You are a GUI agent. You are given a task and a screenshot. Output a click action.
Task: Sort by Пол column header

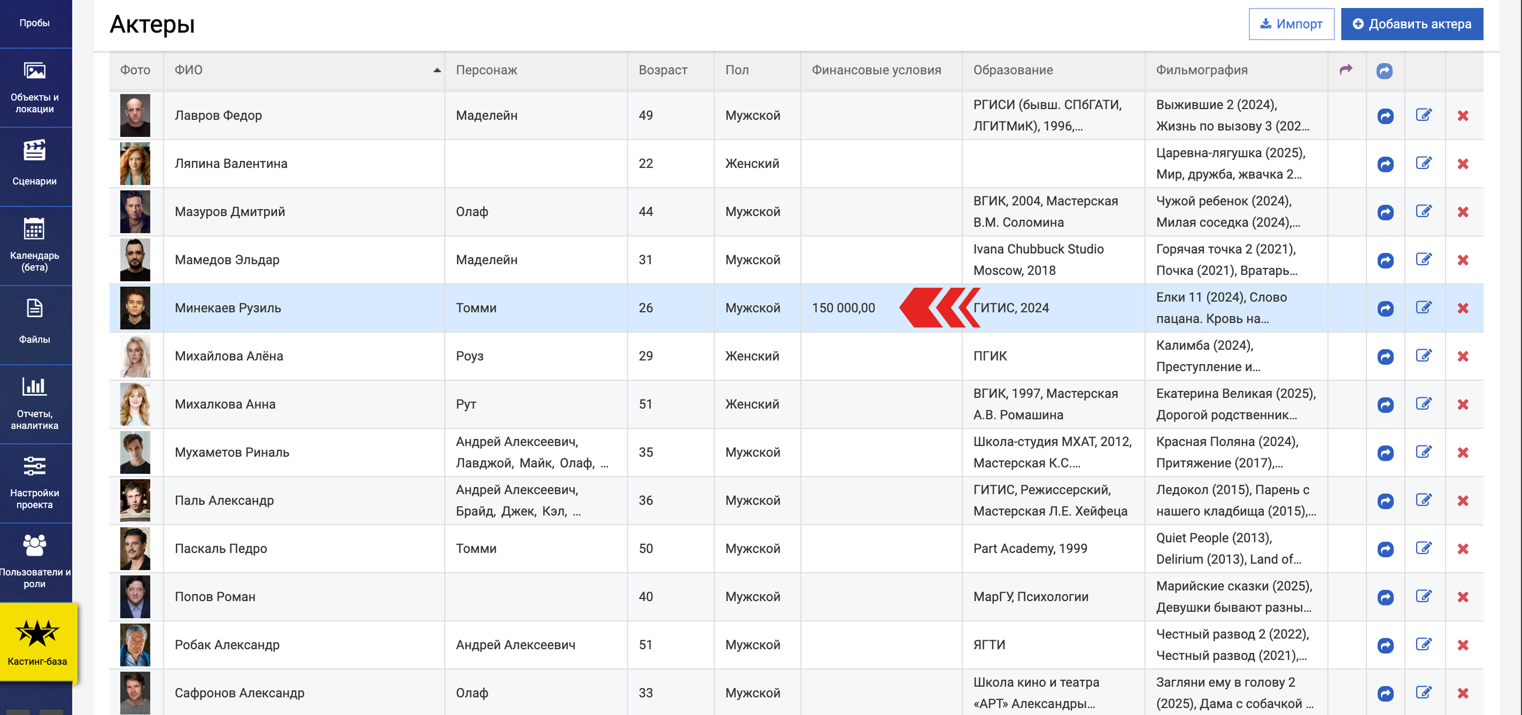[x=757, y=70]
